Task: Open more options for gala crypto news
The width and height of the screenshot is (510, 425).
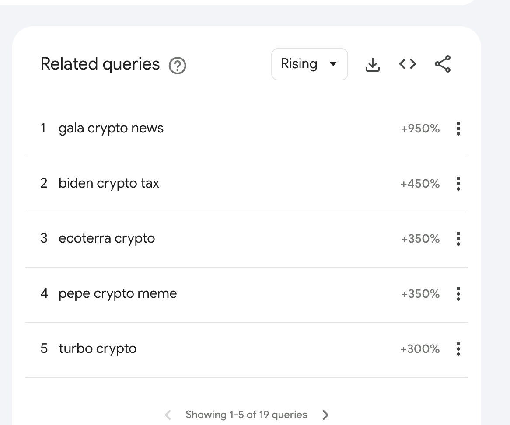Action: [x=458, y=129]
